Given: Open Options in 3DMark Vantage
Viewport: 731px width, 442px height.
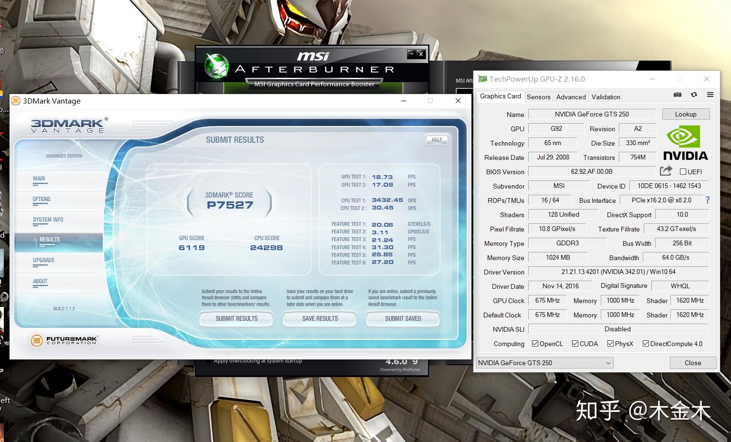Looking at the screenshot, I should [42, 199].
